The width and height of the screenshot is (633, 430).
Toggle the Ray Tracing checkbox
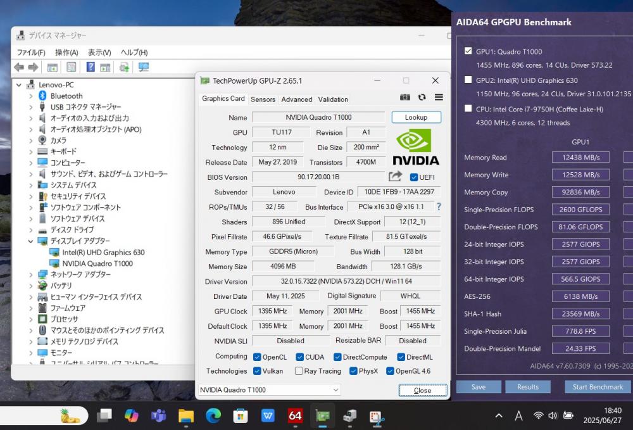pos(299,370)
